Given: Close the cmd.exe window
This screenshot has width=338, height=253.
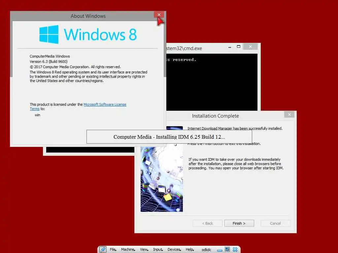Looking at the screenshot, I should (x=250, y=47).
